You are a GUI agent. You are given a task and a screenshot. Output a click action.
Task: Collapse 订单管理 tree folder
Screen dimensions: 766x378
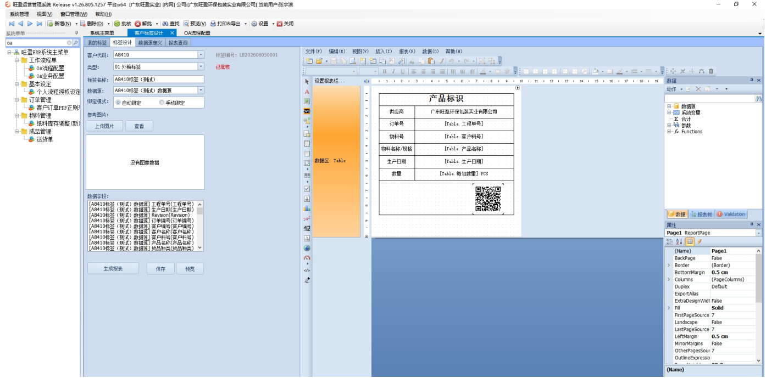pyautogui.click(x=17, y=100)
